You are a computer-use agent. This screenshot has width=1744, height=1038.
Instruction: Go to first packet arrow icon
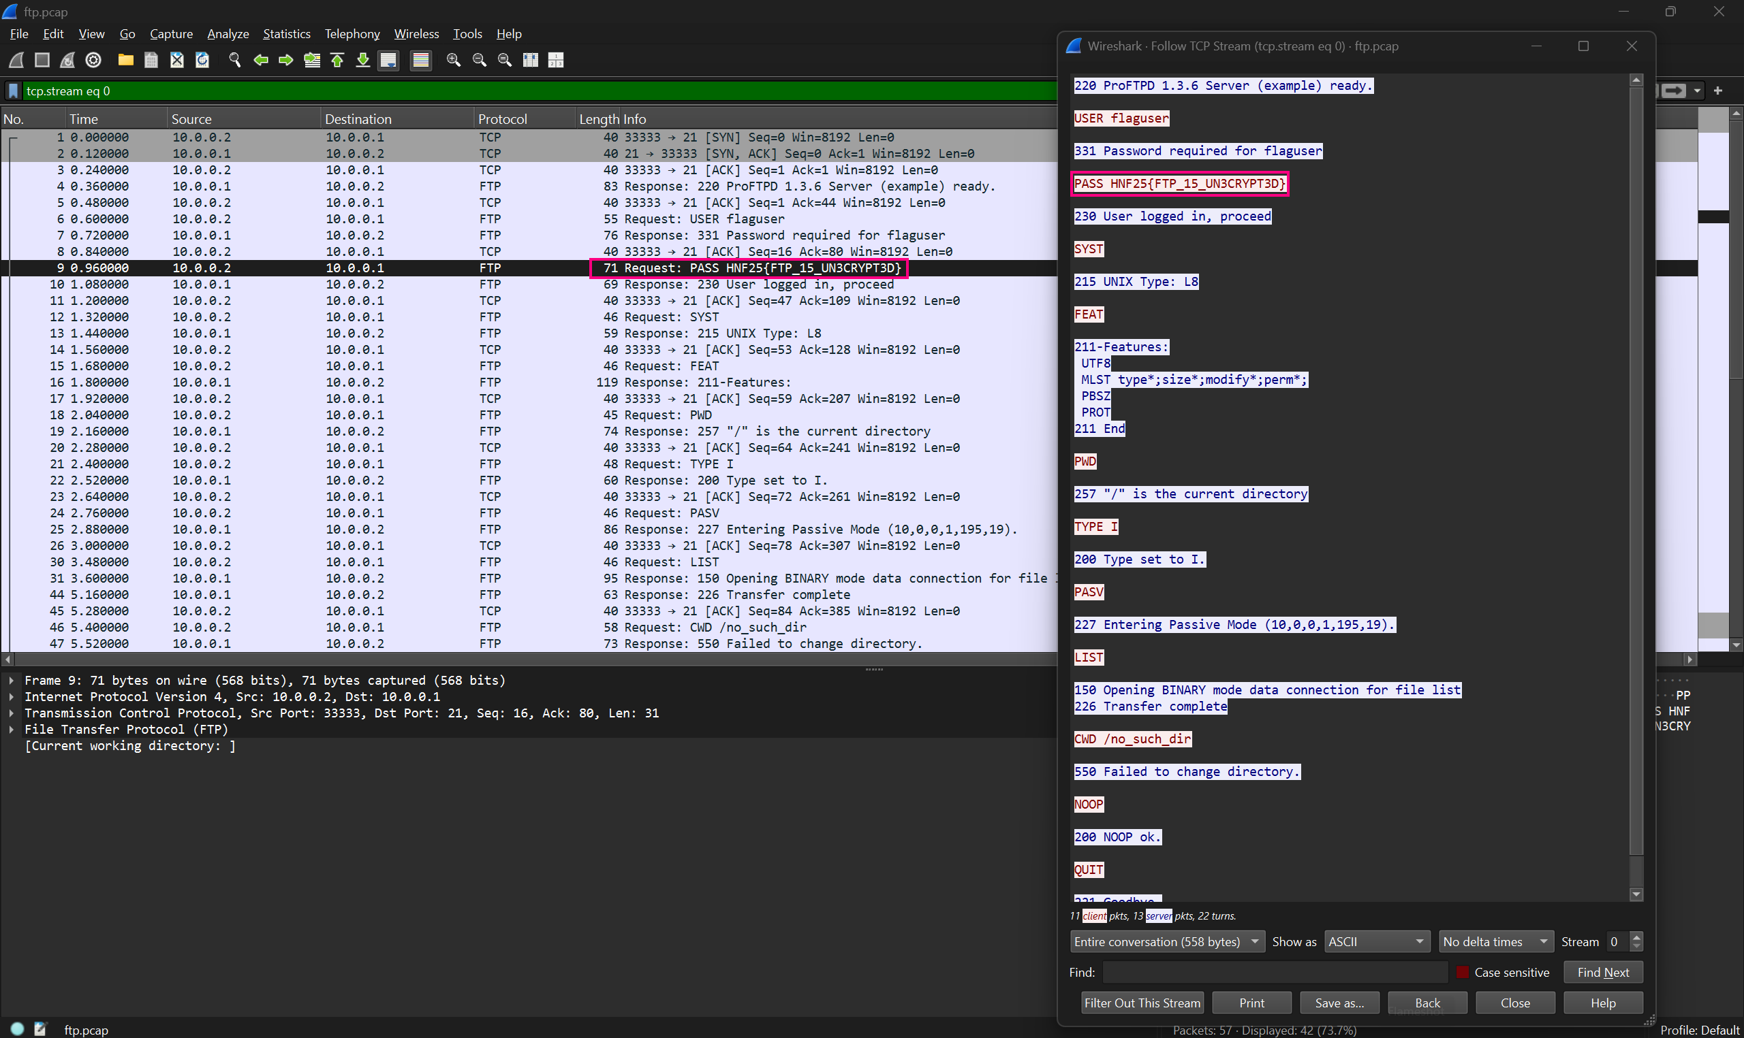coord(337,60)
